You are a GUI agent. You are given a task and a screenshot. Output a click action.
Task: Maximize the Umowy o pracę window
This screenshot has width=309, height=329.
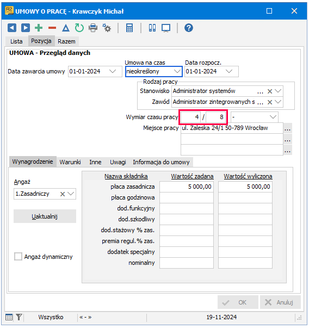[x=269, y=11]
